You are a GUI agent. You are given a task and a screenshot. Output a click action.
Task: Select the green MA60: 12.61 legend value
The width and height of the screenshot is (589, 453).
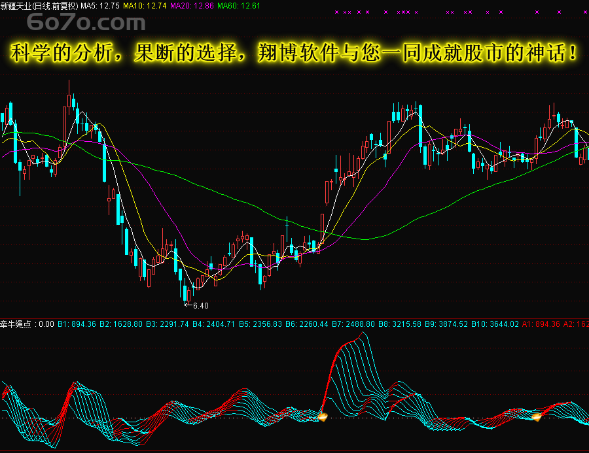tap(238, 6)
